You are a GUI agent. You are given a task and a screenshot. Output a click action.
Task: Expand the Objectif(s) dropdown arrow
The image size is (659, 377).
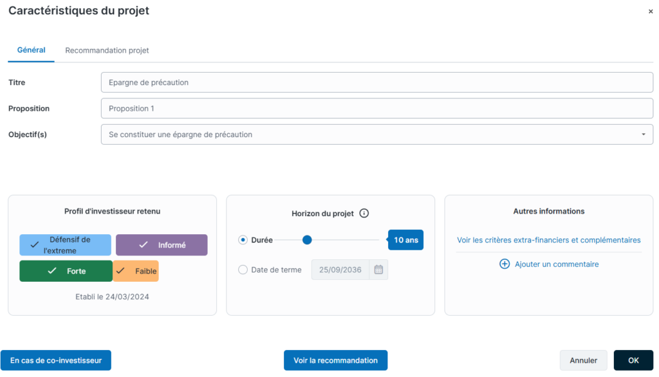click(643, 134)
